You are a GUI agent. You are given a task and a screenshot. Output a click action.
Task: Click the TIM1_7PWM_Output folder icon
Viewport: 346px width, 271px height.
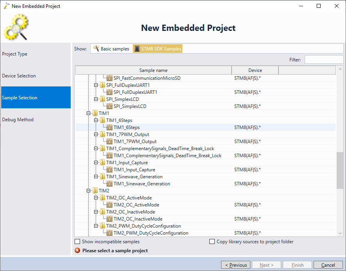(102, 135)
